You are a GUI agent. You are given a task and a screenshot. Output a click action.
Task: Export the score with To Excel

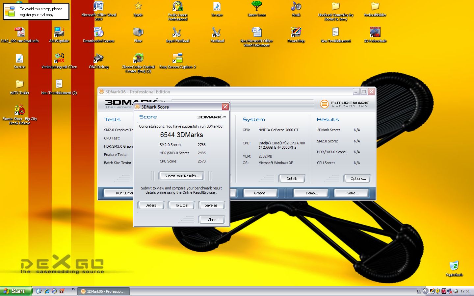click(x=182, y=205)
